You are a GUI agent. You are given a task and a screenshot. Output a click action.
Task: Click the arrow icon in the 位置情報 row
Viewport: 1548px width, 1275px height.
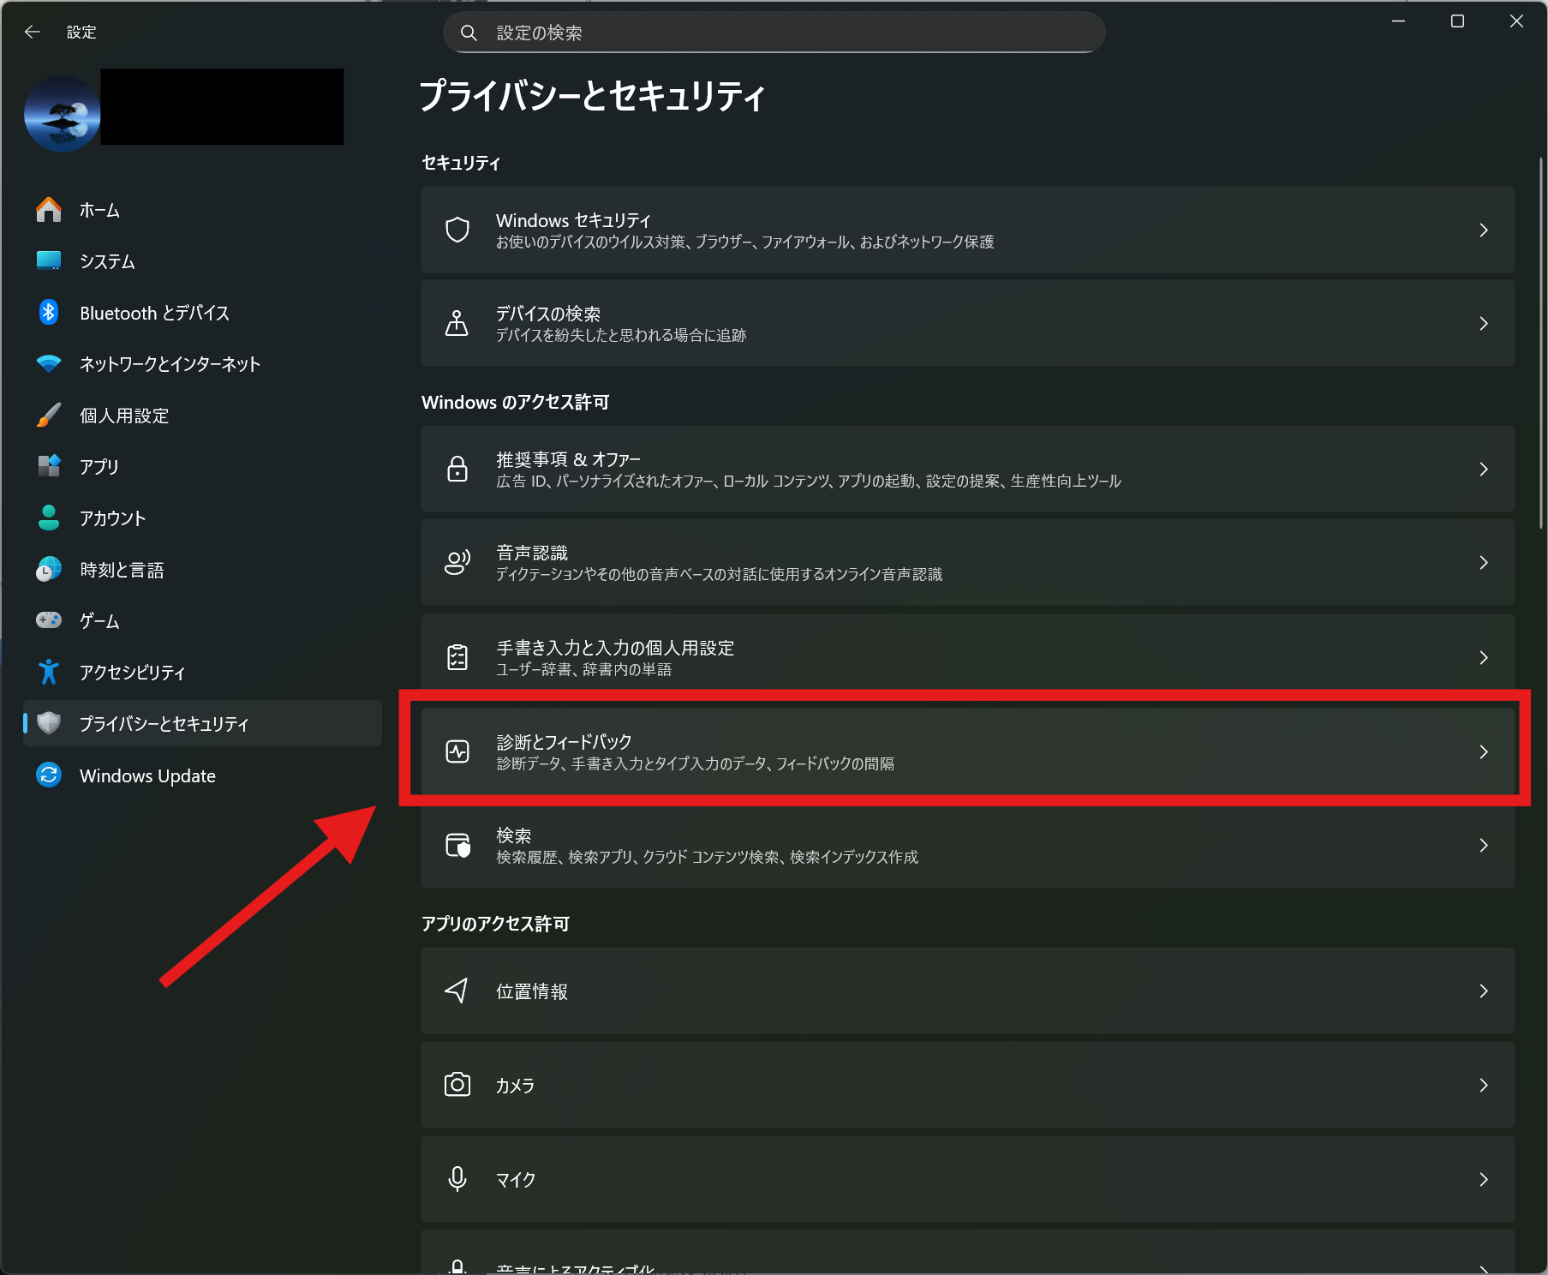point(457,991)
